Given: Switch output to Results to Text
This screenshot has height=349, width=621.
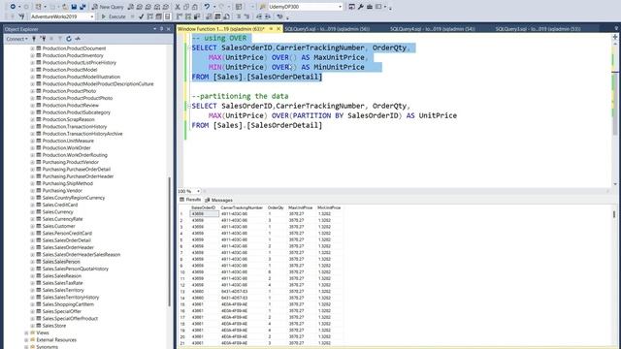Looking at the screenshot, I should click(209, 16).
